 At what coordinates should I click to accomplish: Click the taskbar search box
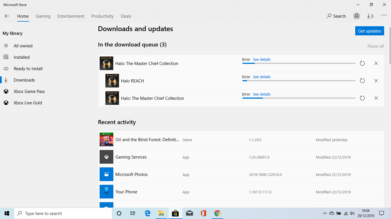(x=63, y=213)
